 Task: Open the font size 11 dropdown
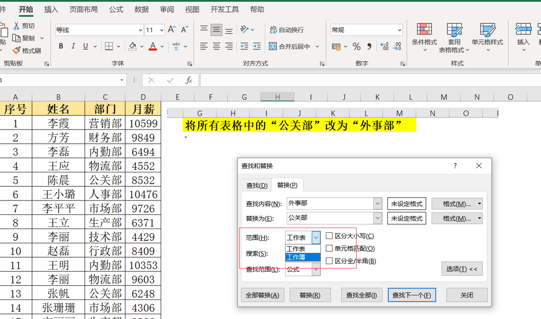pos(162,30)
